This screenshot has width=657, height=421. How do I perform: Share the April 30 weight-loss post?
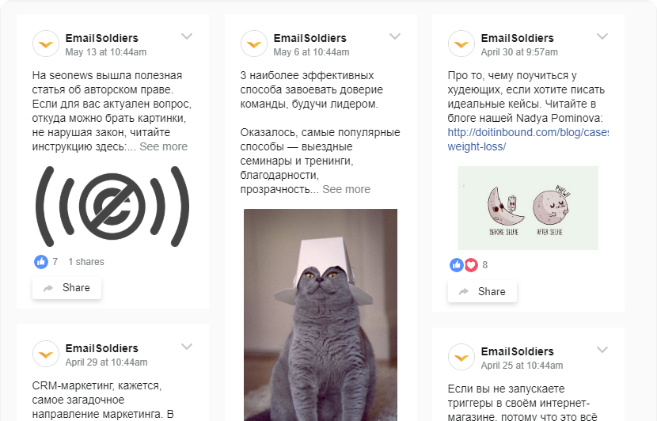pos(482,291)
